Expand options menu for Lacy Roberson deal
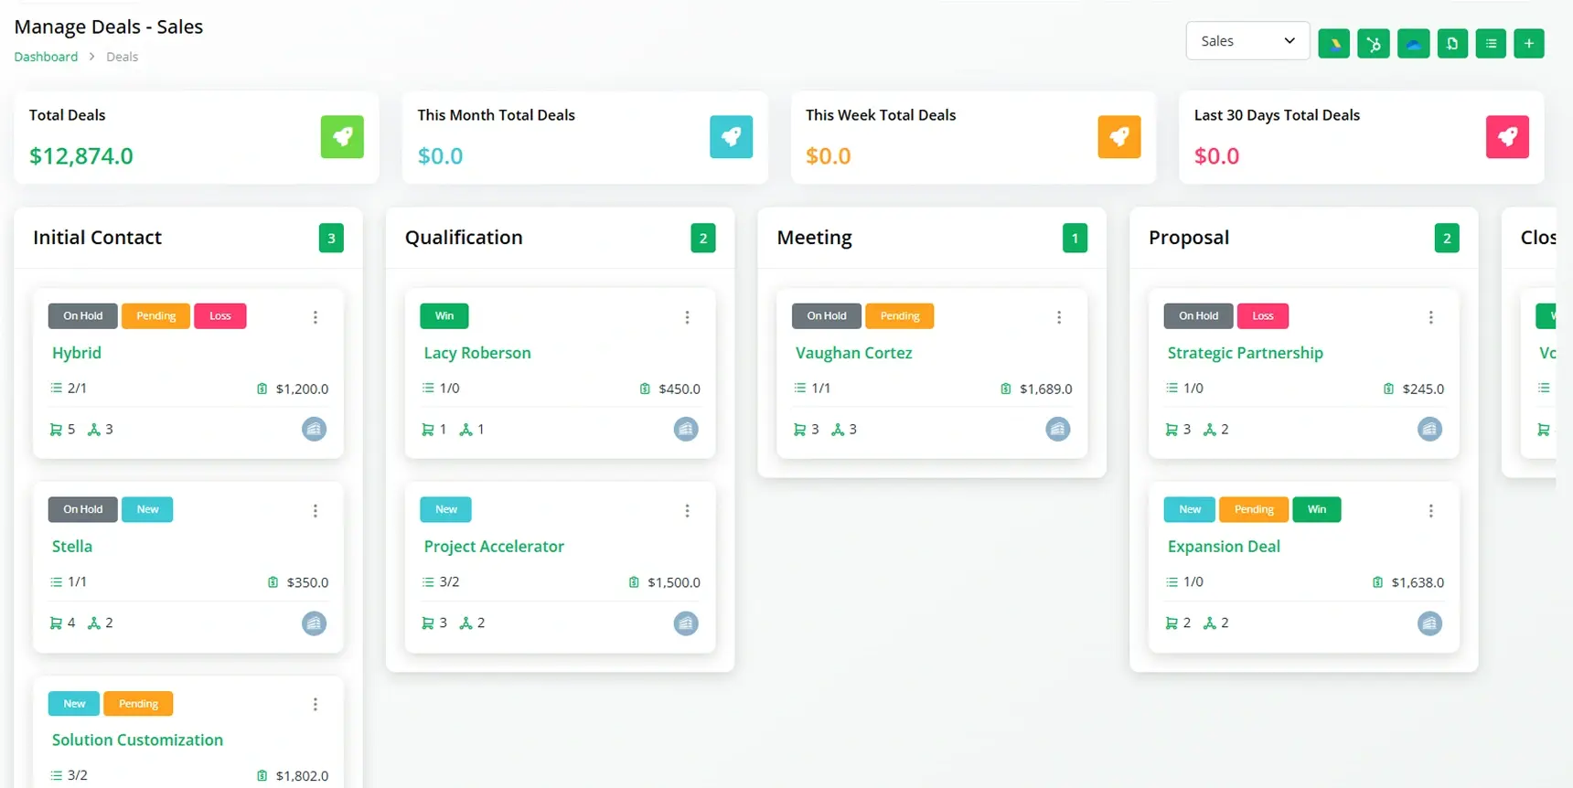The height and width of the screenshot is (788, 1573). (687, 317)
